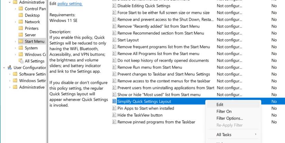Select Filter On in context menu
Viewport: 285px width, 143px height.
click(x=224, y=111)
